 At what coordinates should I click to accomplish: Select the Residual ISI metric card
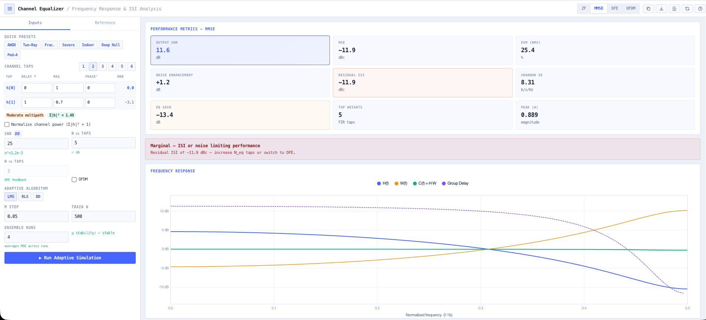[x=423, y=83]
